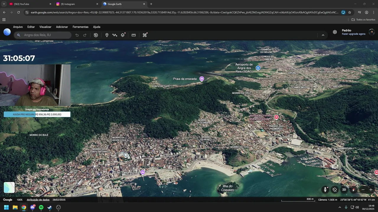Show hidden system tray icons
The height and width of the screenshot is (212, 378).
pyautogui.click(x=340, y=207)
